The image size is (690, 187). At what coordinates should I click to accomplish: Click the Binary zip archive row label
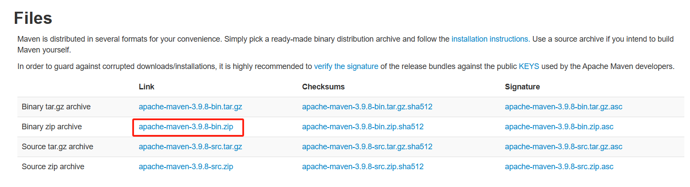click(x=52, y=127)
